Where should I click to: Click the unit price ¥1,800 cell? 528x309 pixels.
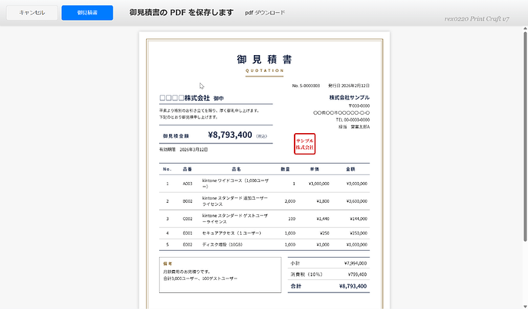point(323,201)
